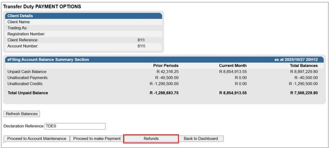This screenshot has height=148, width=329.
Task: Click the Transfer Duty PAYMENT OPTIONS title
Action: [42, 7]
